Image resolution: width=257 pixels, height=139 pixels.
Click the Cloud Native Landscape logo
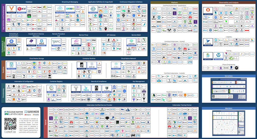[14, 113]
